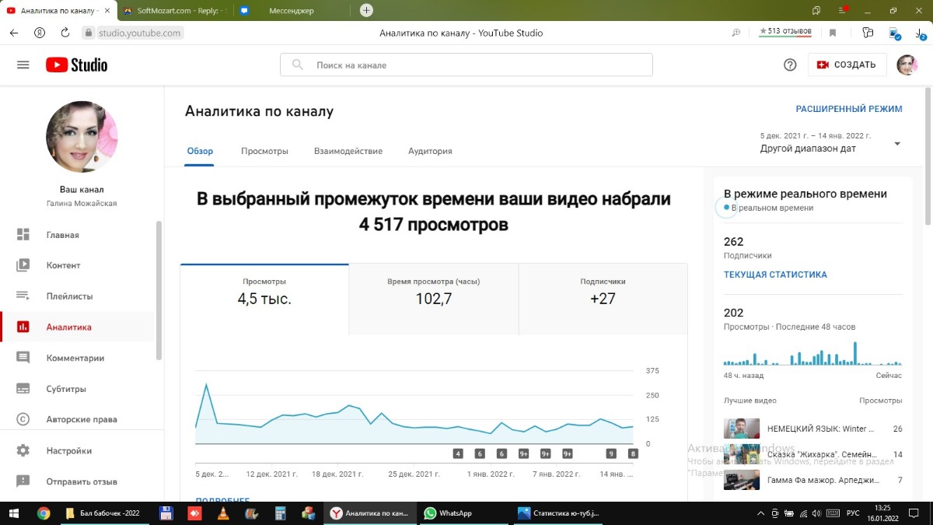Select the Просмотры 4,5 тыс. metric card
Screen dimensions: 933x525
click(264, 299)
